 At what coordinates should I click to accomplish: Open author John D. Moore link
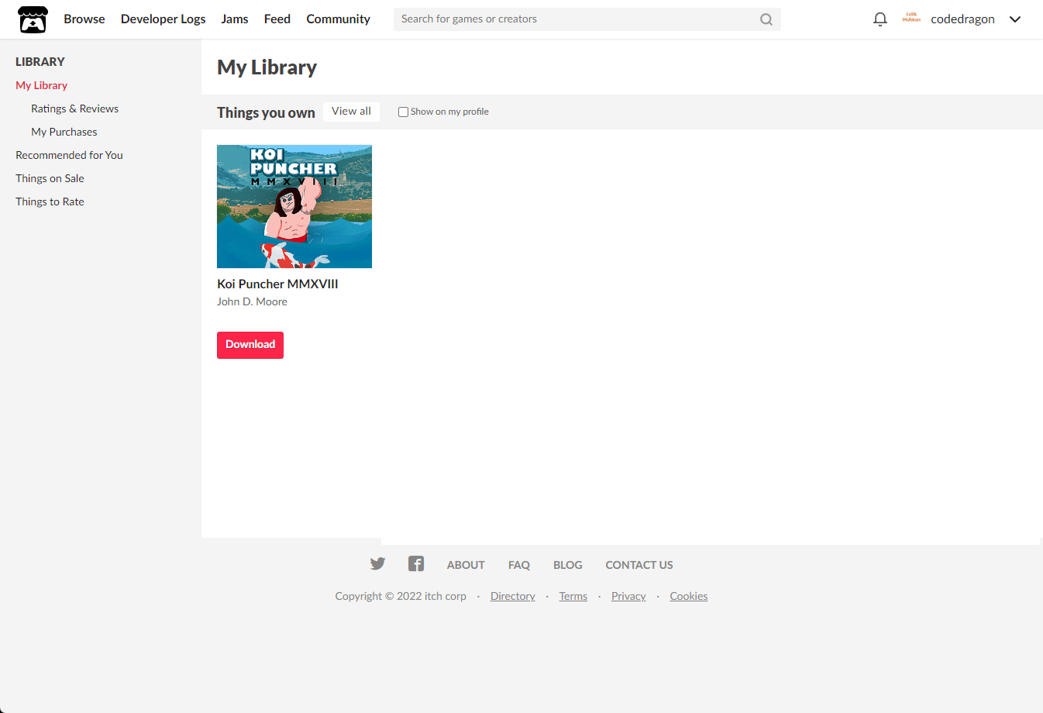(x=252, y=301)
